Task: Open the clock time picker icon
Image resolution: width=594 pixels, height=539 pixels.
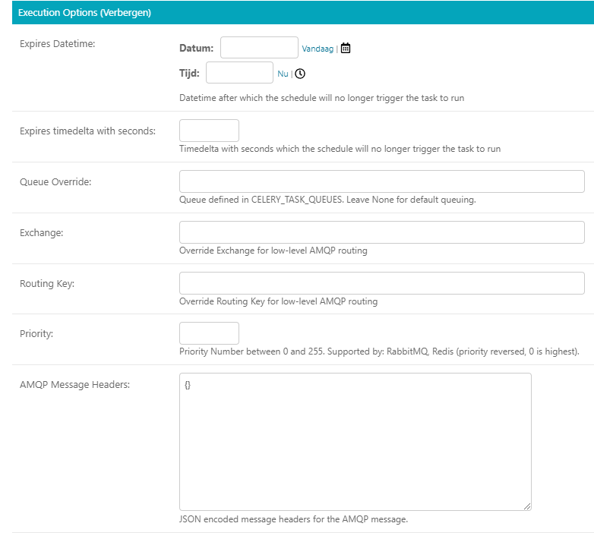Action: click(300, 74)
